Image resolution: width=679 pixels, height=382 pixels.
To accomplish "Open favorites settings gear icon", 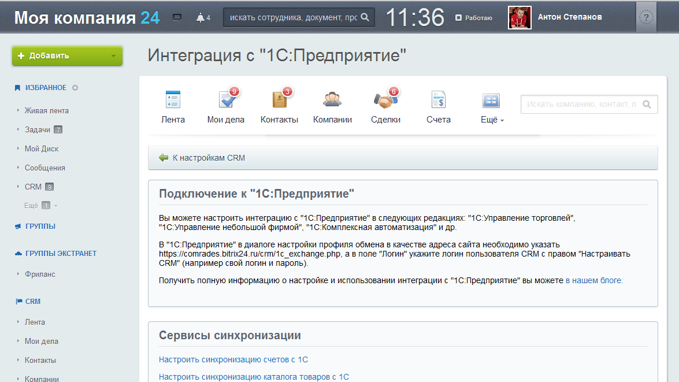I will pyautogui.click(x=75, y=88).
